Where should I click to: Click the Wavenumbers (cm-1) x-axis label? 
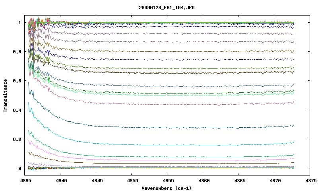click(167, 188)
